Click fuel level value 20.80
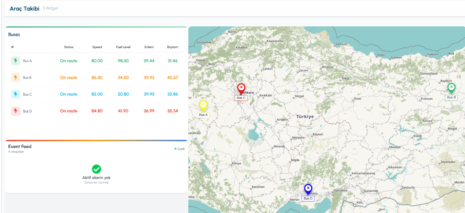 [x=123, y=94]
